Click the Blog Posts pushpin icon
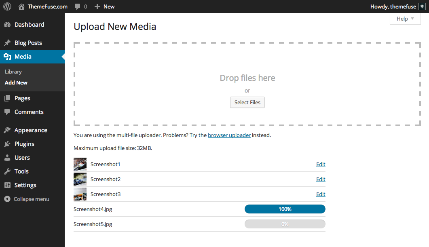Image resolution: width=429 pixels, height=247 pixels. pyautogui.click(x=7, y=43)
